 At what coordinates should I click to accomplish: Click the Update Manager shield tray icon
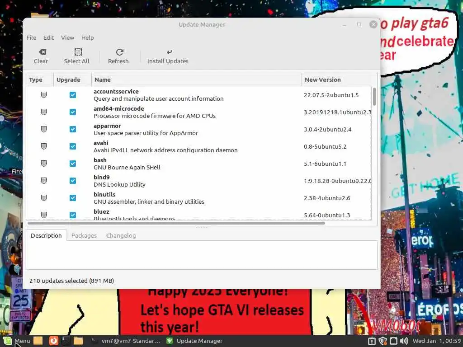(383, 341)
